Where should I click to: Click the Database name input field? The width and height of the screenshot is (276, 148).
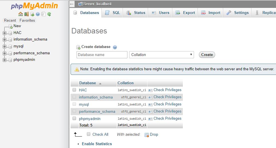(x=102, y=55)
